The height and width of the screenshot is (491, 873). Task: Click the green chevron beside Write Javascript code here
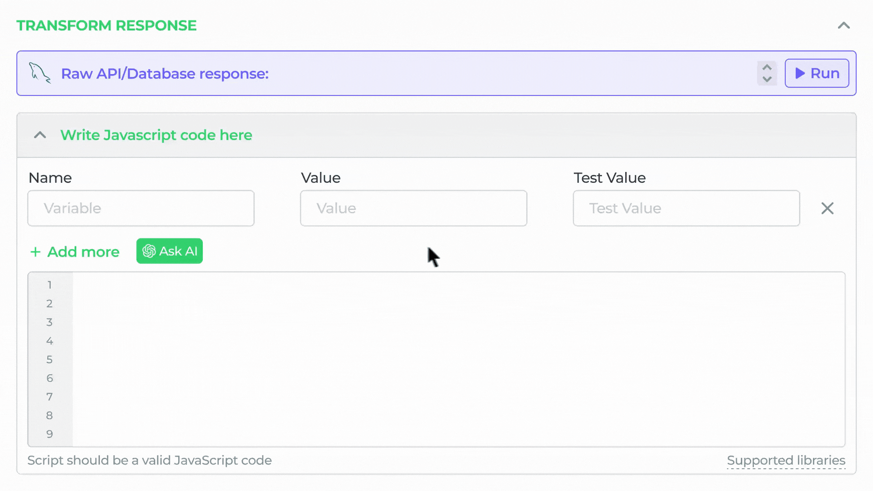40,135
